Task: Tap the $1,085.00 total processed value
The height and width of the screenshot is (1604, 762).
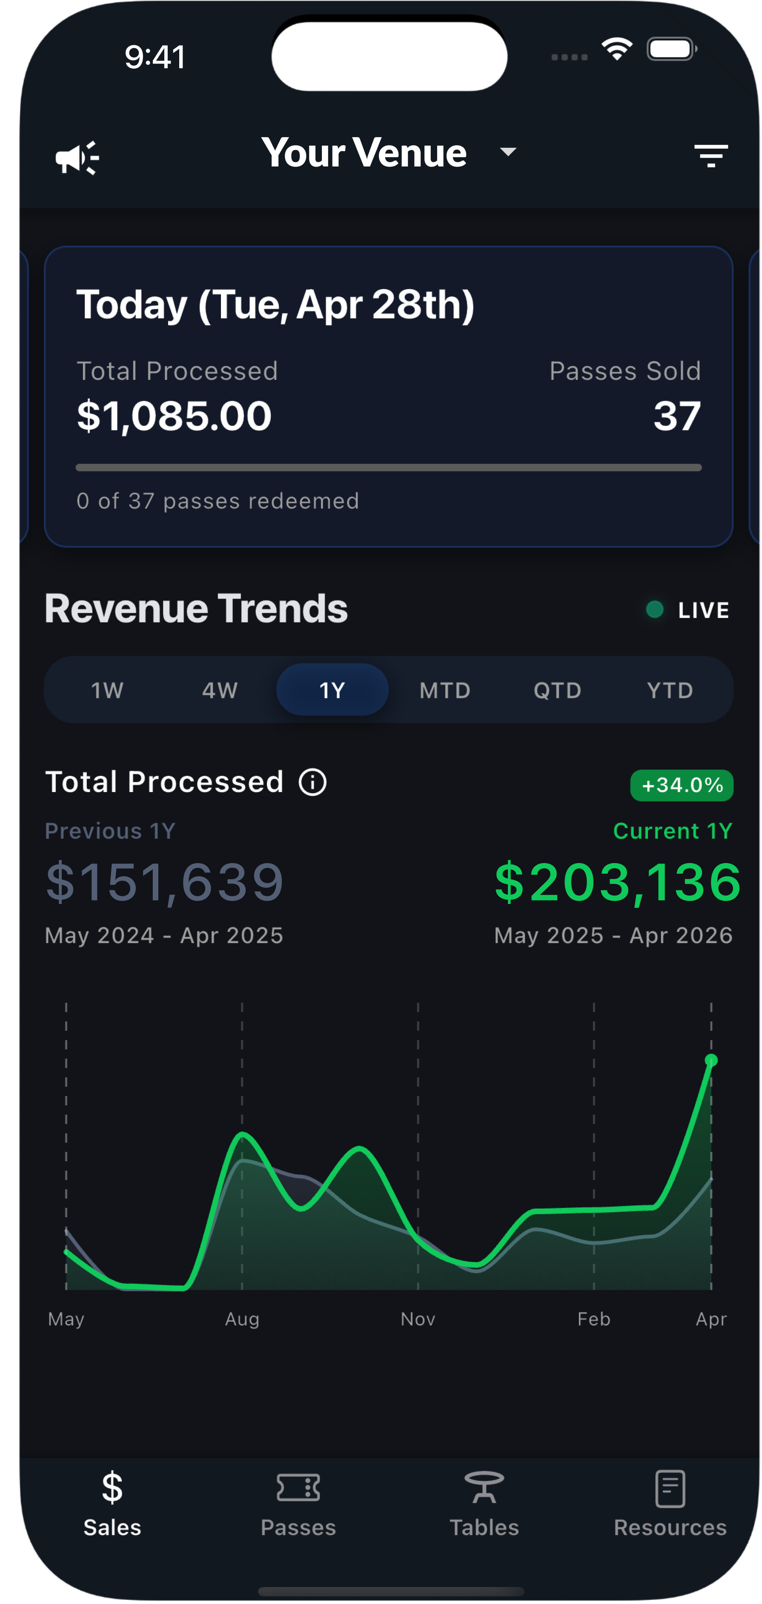Action: tap(174, 416)
